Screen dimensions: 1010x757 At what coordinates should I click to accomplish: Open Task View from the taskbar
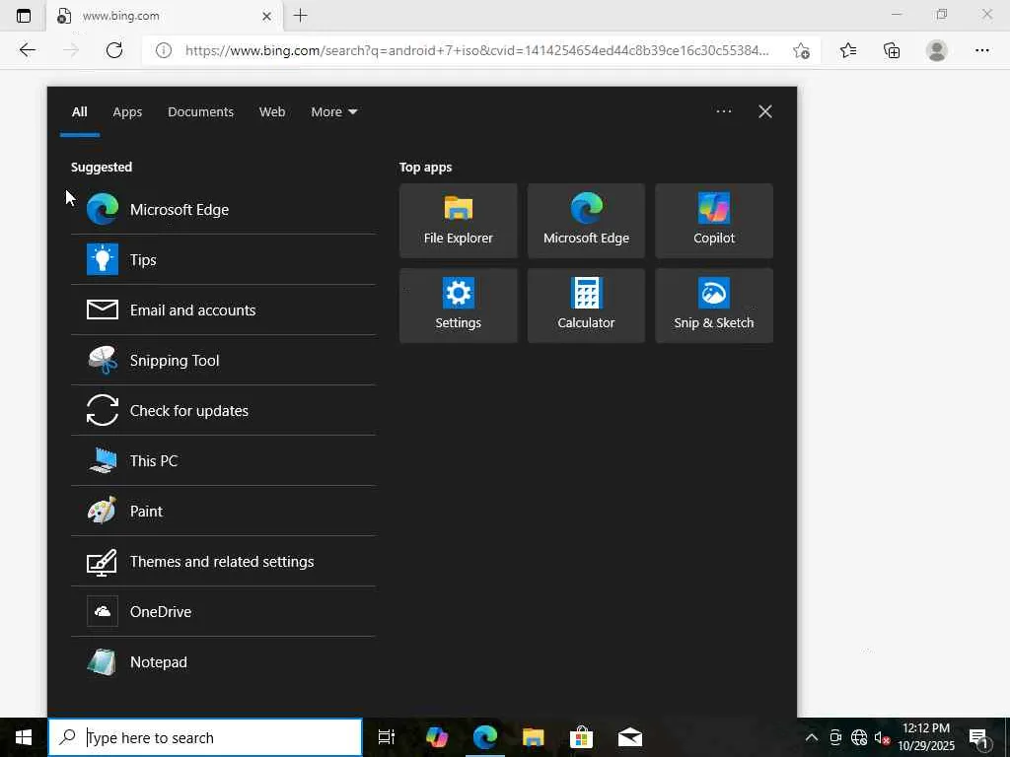click(386, 737)
